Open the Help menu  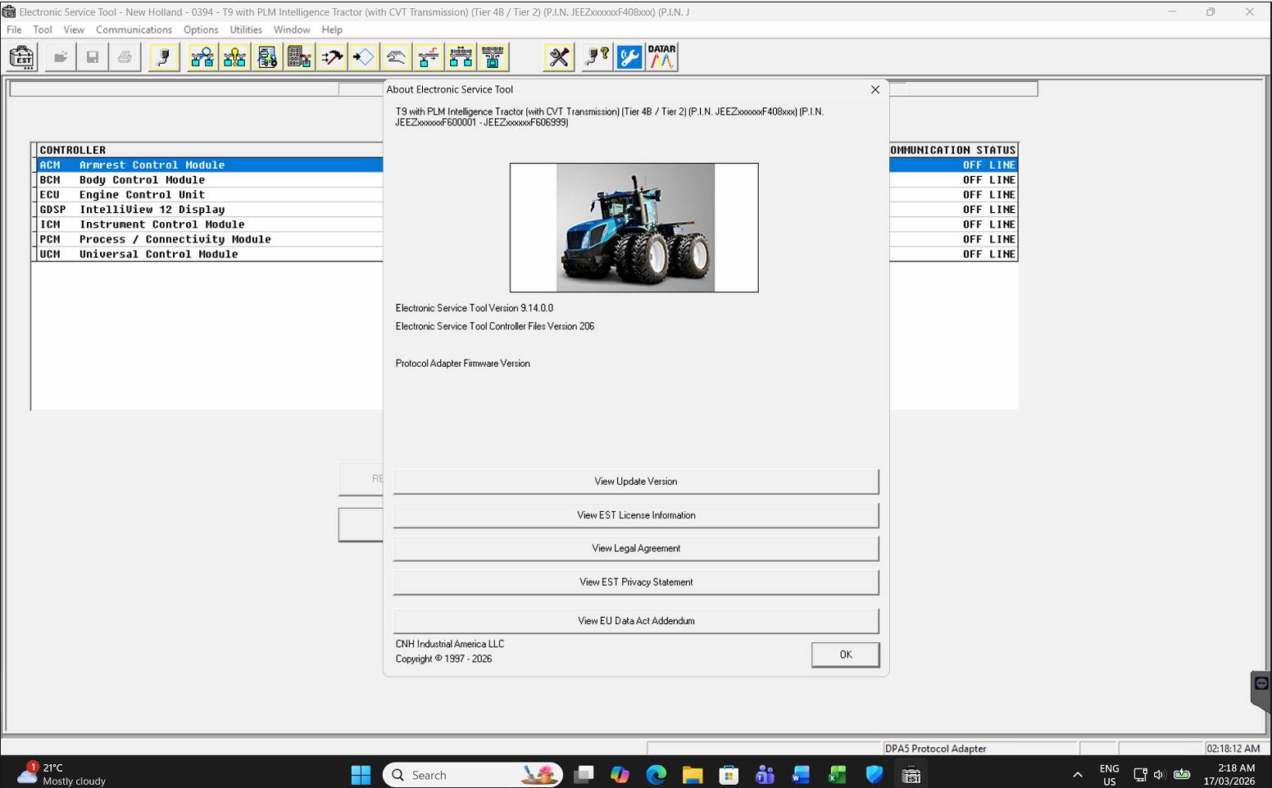point(332,29)
